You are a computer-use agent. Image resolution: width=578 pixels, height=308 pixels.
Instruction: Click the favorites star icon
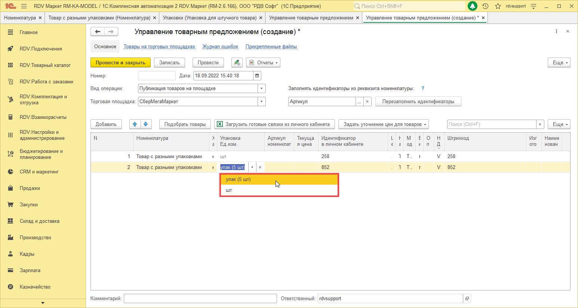(x=498, y=6)
